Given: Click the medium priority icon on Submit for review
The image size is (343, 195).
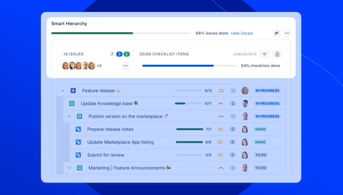Looking at the screenshot, I should (220, 155).
